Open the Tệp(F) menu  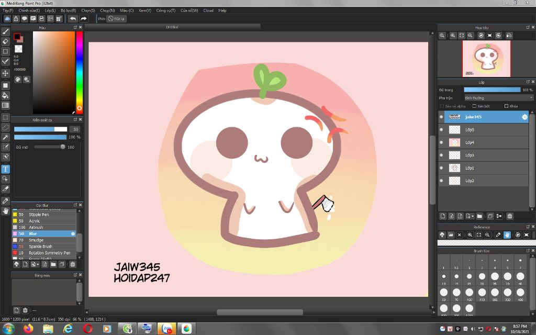8,10
